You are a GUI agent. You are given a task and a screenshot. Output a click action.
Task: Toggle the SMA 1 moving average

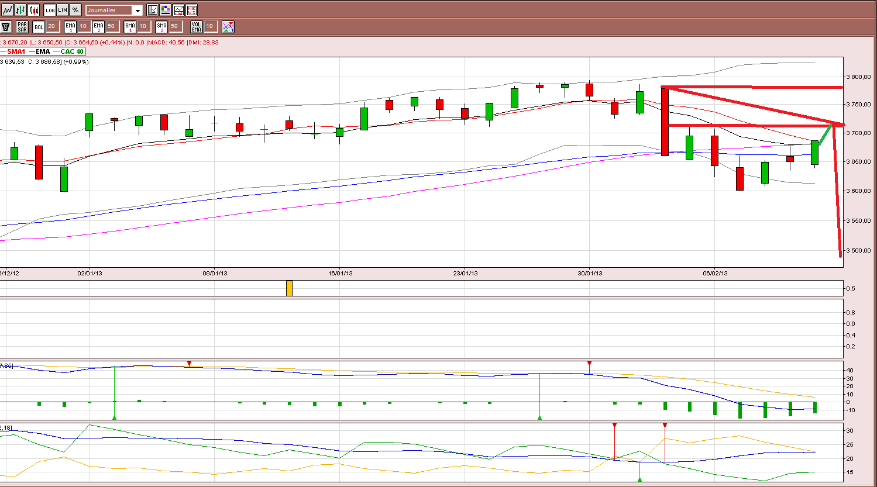point(130,26)
